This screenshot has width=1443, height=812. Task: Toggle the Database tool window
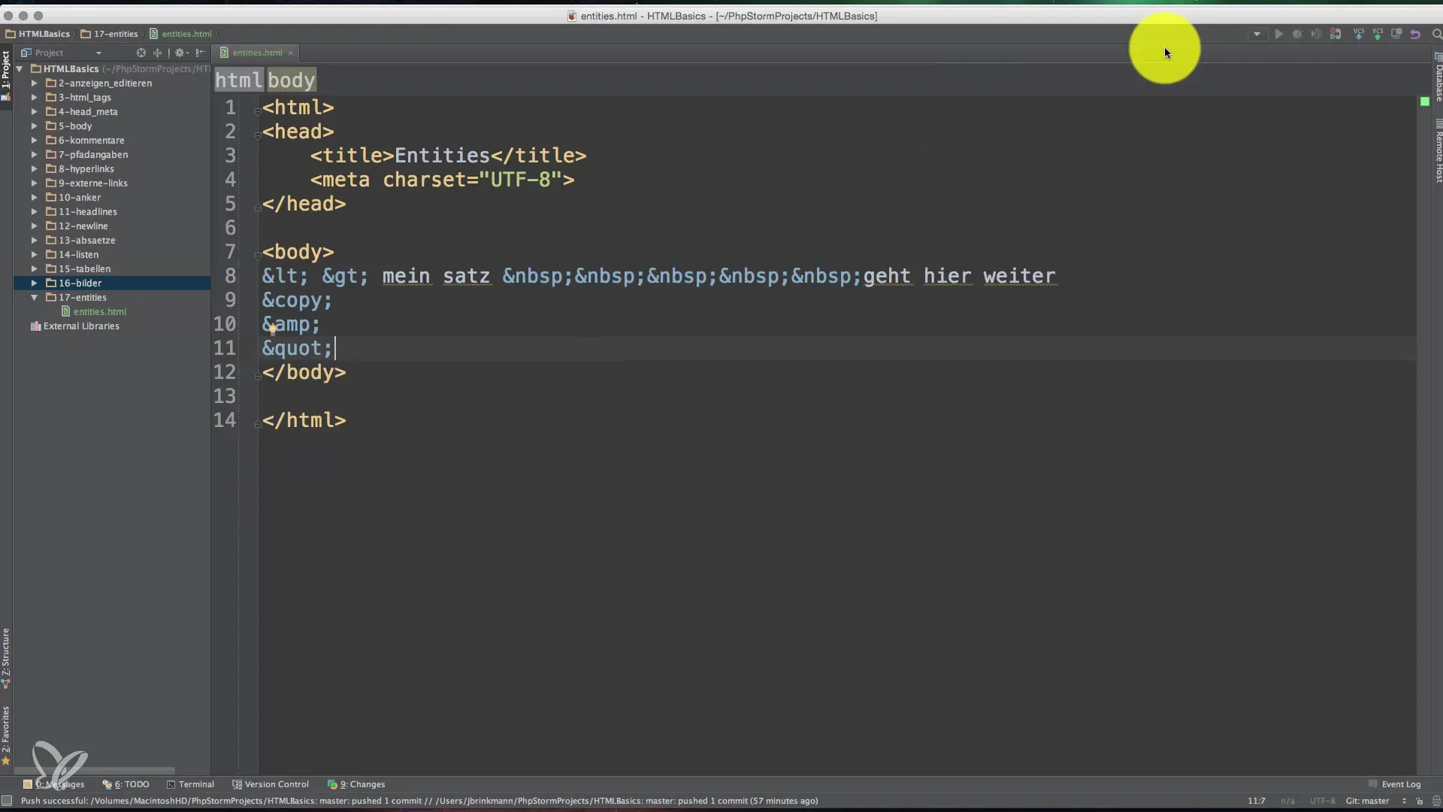click(1438, 78)
